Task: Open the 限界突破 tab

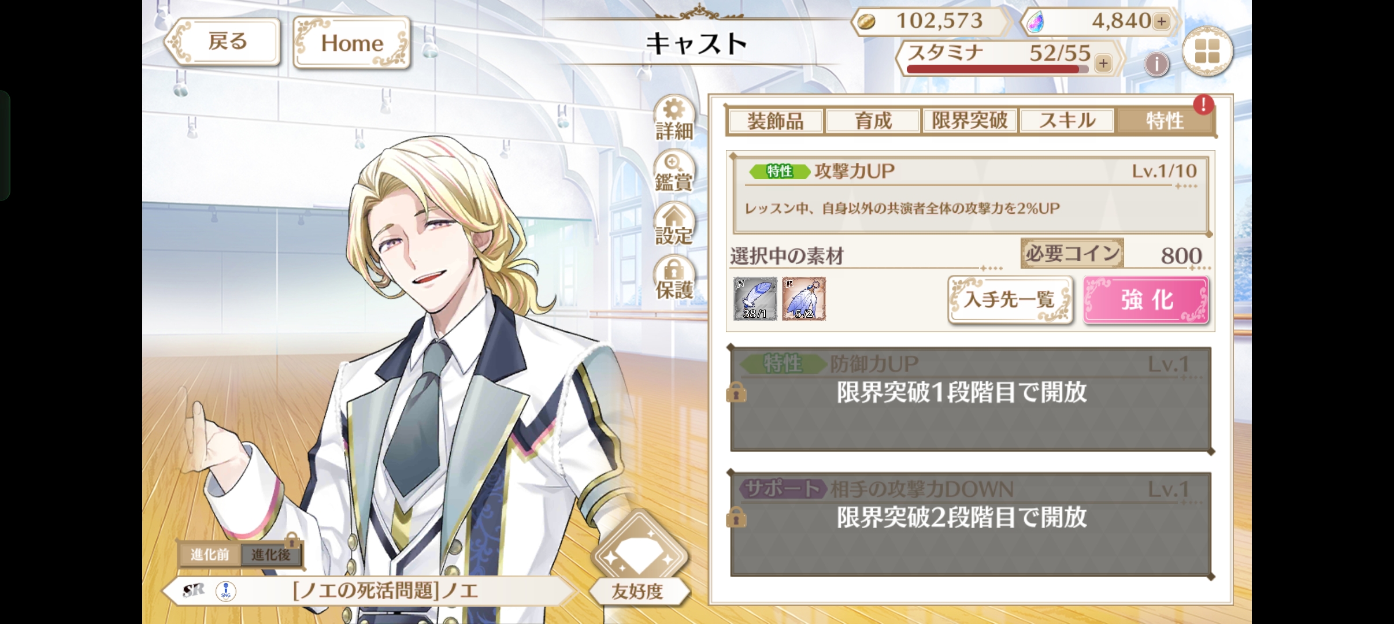Action: tap(970, 121)
